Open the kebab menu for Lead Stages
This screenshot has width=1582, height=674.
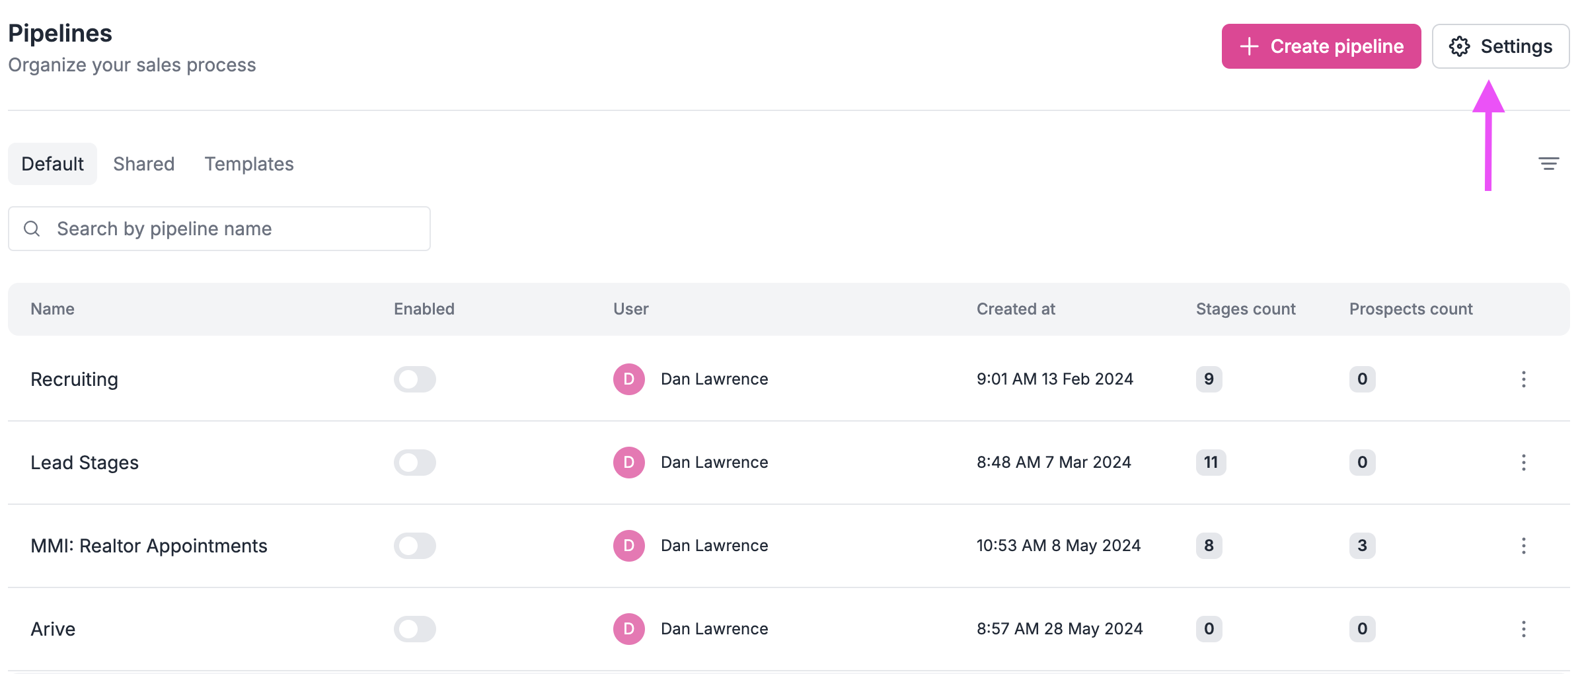click(x=1524, y=463)
